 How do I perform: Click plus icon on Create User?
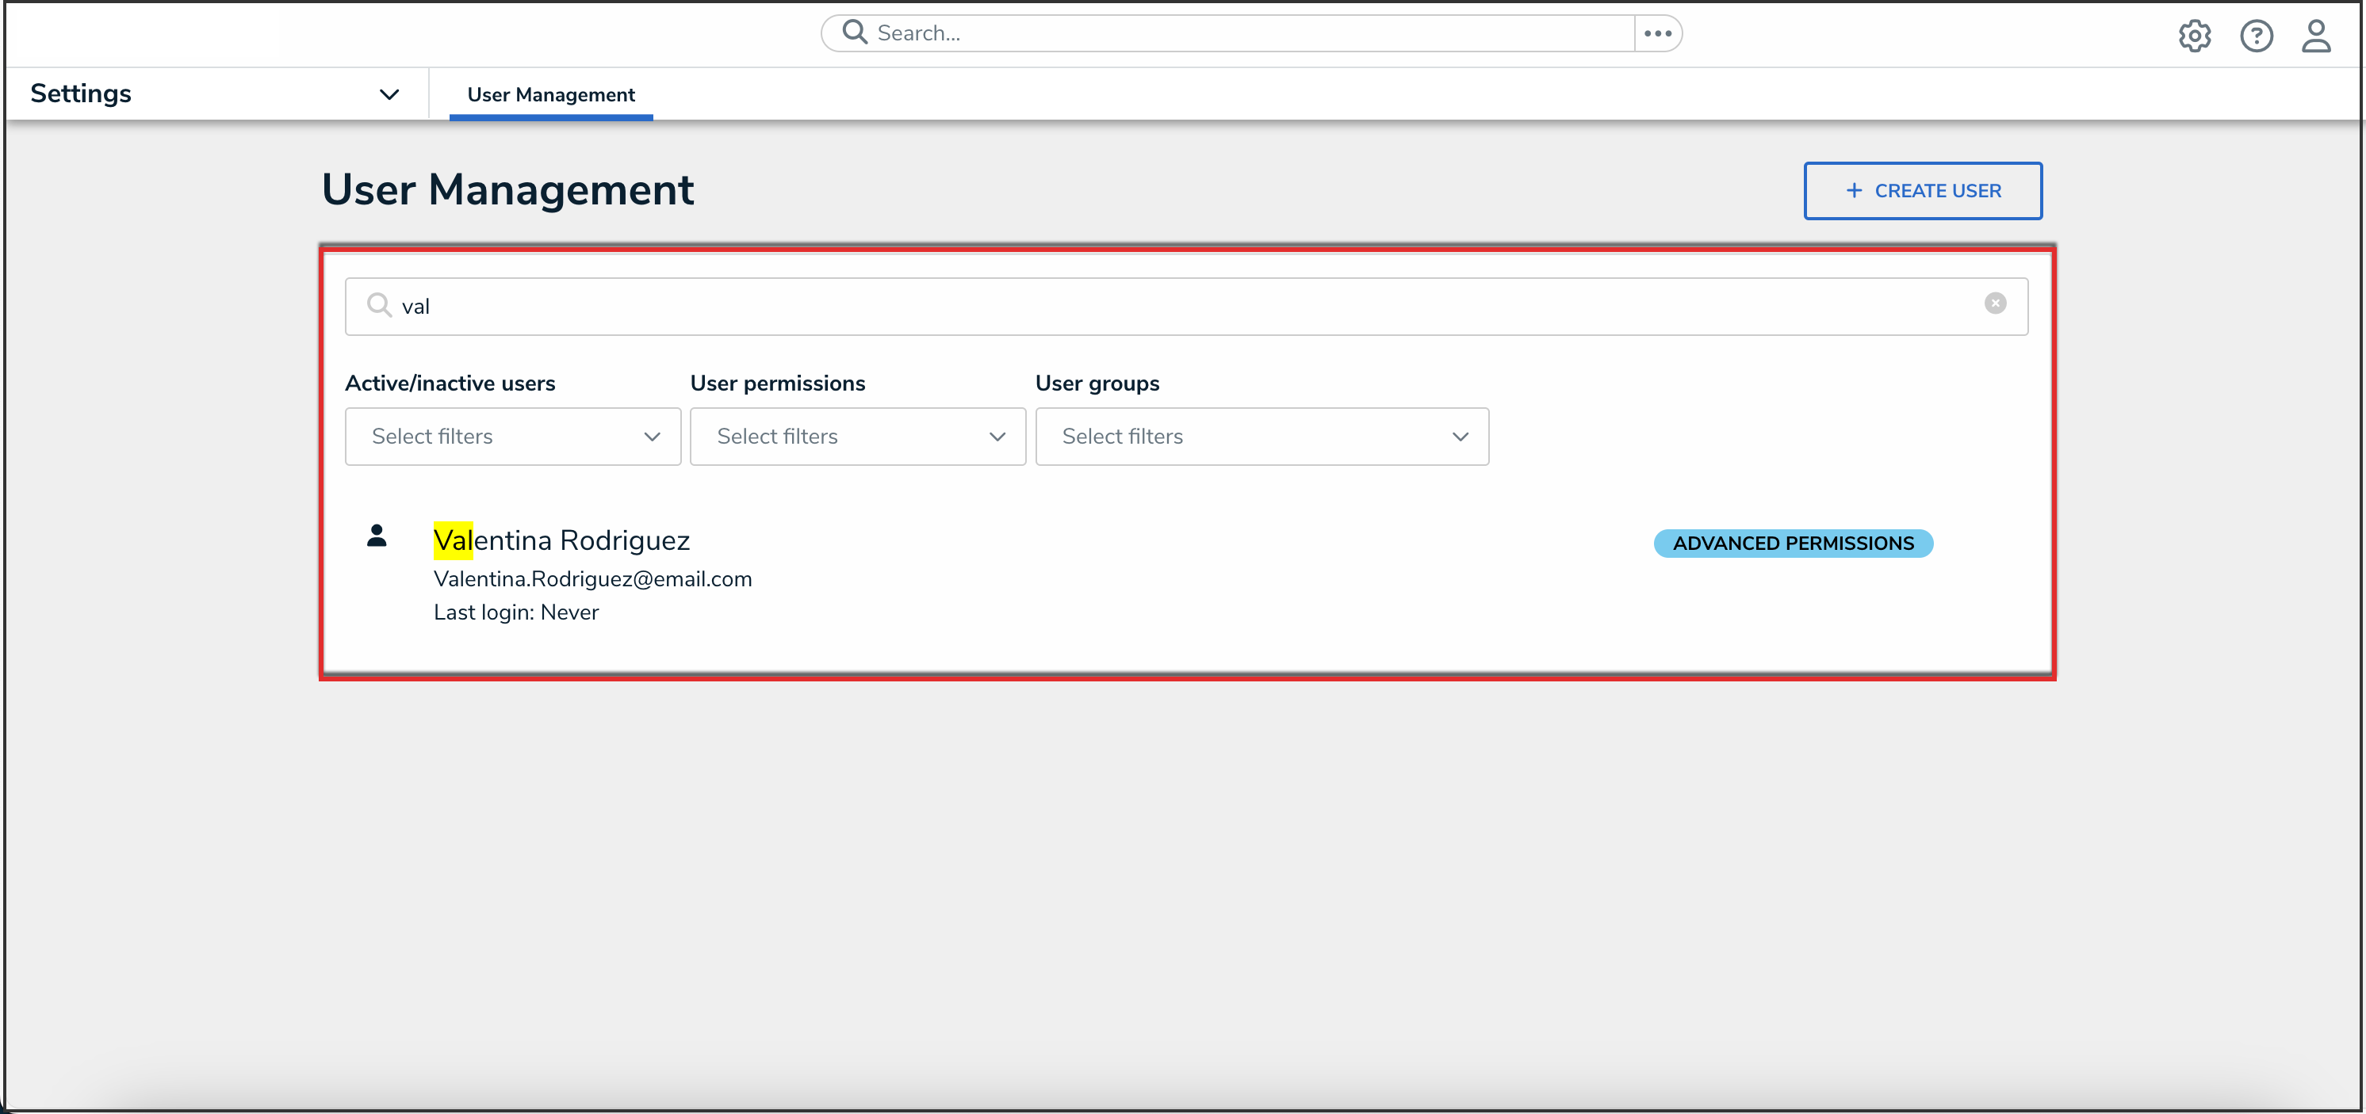click(1854, 191)
